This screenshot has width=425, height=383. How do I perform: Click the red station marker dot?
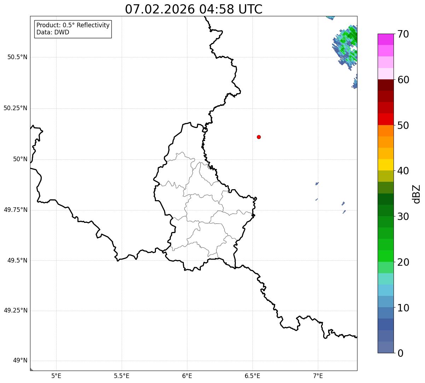[259, 137]
